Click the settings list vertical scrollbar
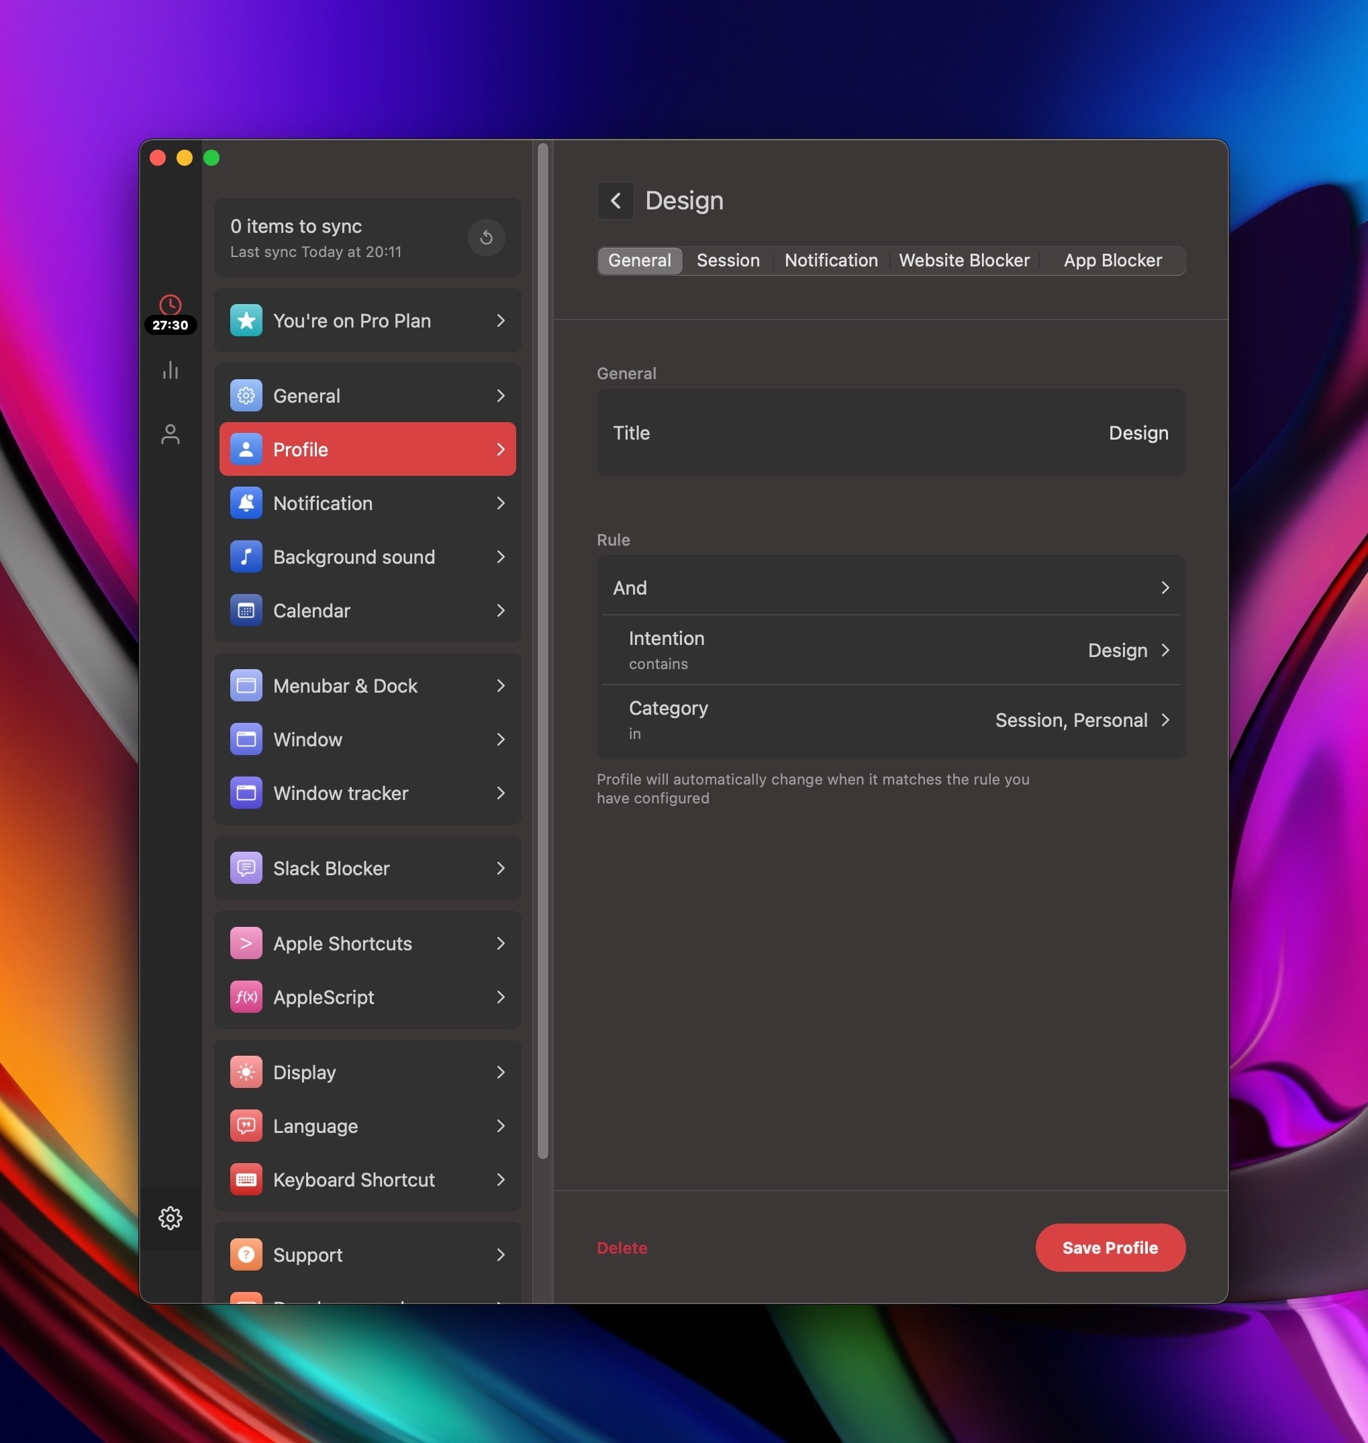This screenshot has width=1368, height=1443. click(x=542, y=649)
